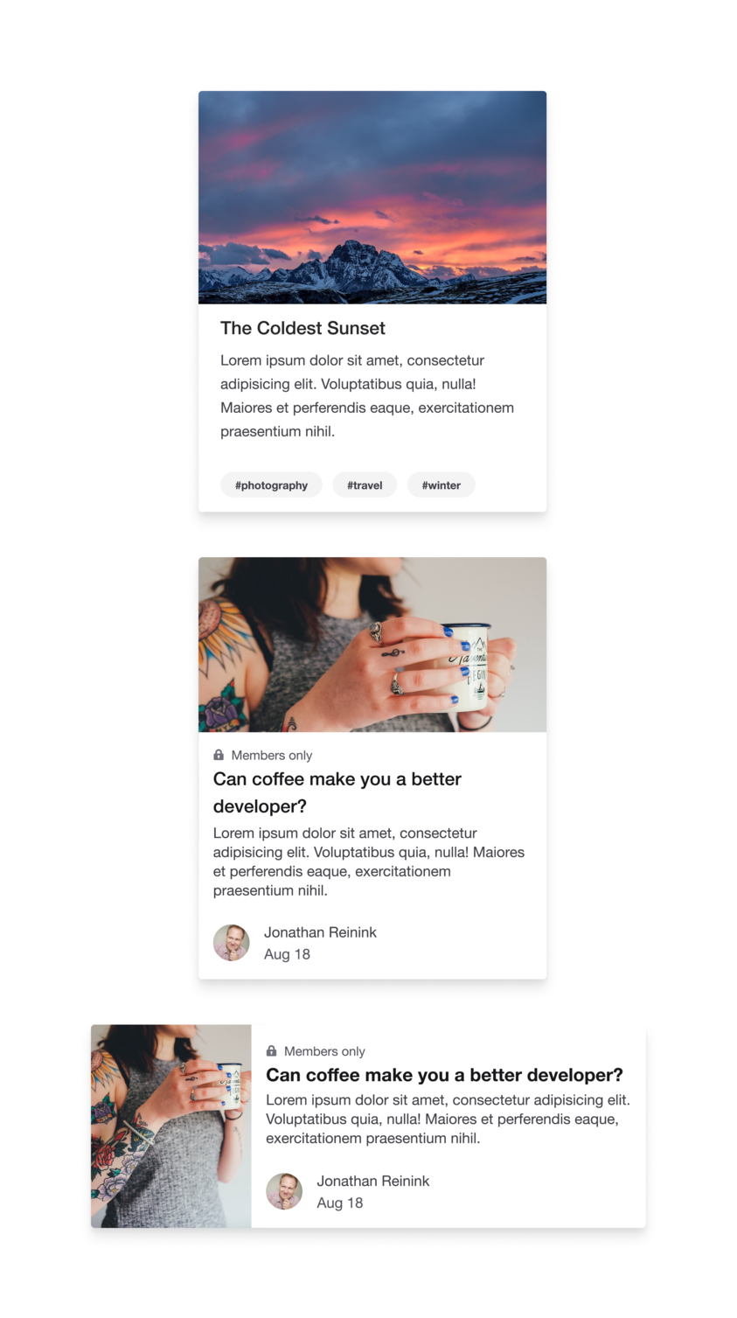Click the single-line coffee developer headline
The height and width of the screenshot is (1318, 737).
[444, 1075]
